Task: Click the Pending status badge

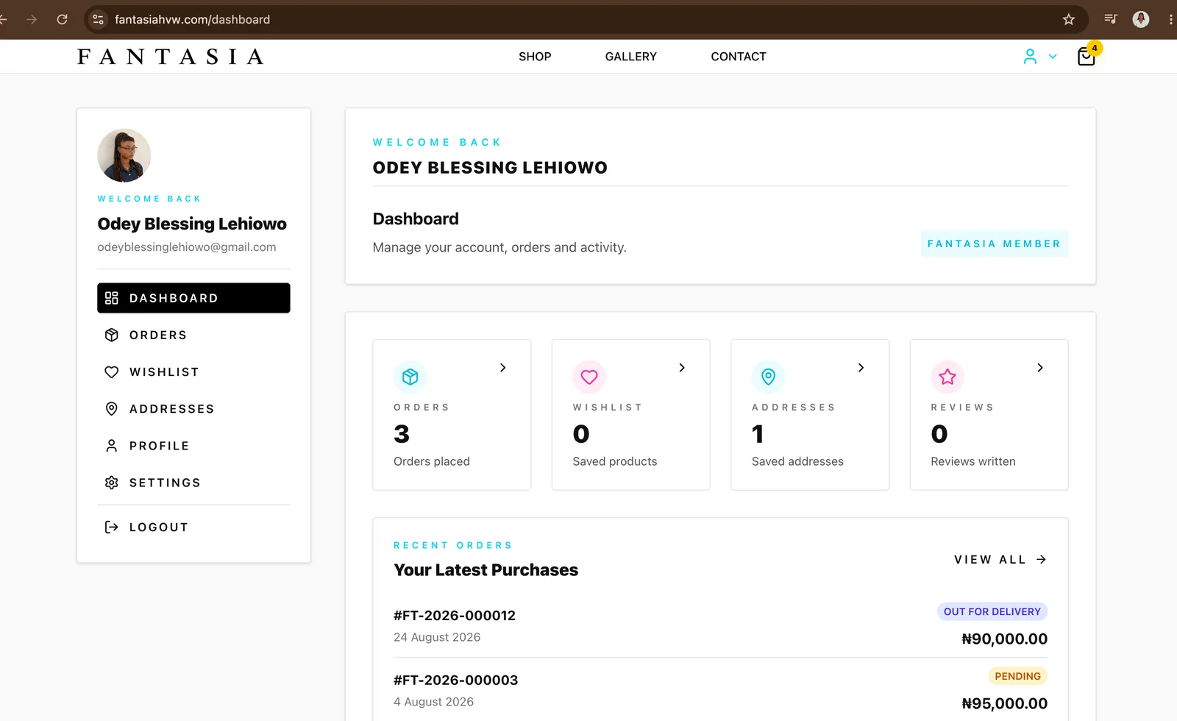Action: [1018, 676]
